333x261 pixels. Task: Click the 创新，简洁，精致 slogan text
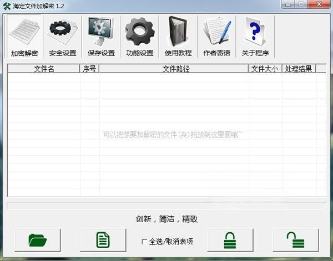(167, 219)
